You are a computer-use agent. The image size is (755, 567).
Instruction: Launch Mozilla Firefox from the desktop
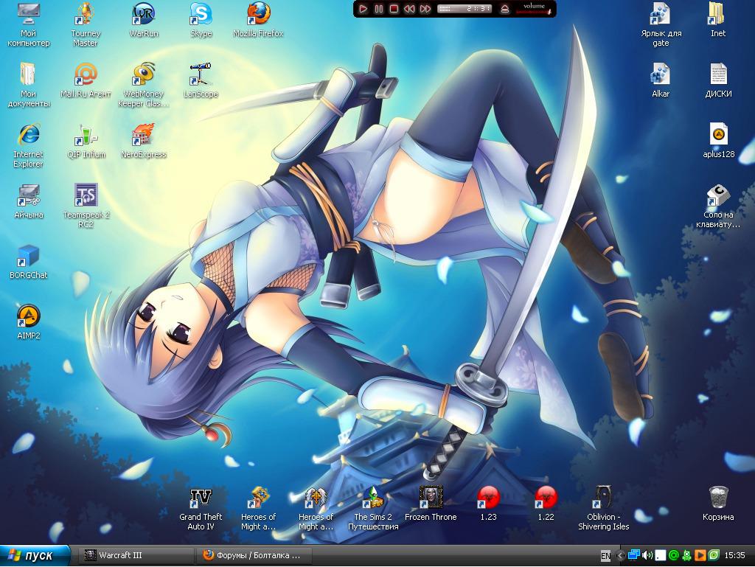tap(258, 14)
